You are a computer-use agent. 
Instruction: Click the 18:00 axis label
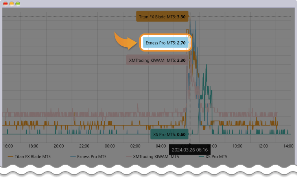coord(33,146)
